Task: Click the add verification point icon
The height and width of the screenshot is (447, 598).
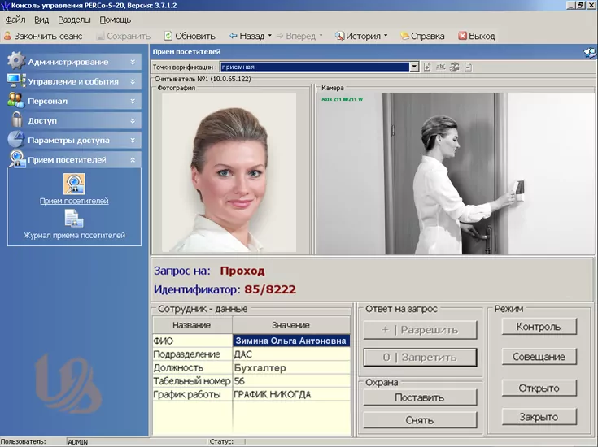Action: point(428,67)
